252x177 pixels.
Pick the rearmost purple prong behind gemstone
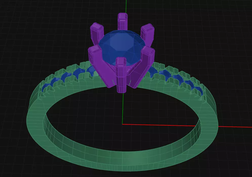click(123, 22)
